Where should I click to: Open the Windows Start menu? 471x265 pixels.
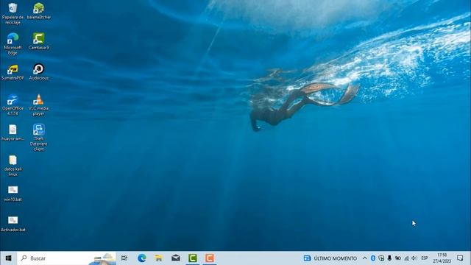8,258
